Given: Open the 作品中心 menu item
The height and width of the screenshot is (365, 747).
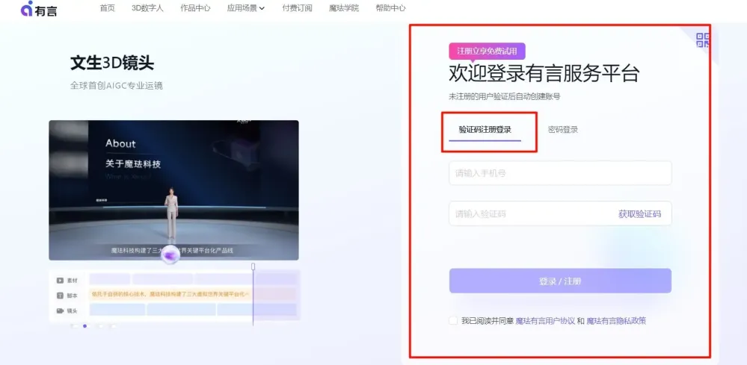Looking at the screenshot, I should tap(195, 8).
